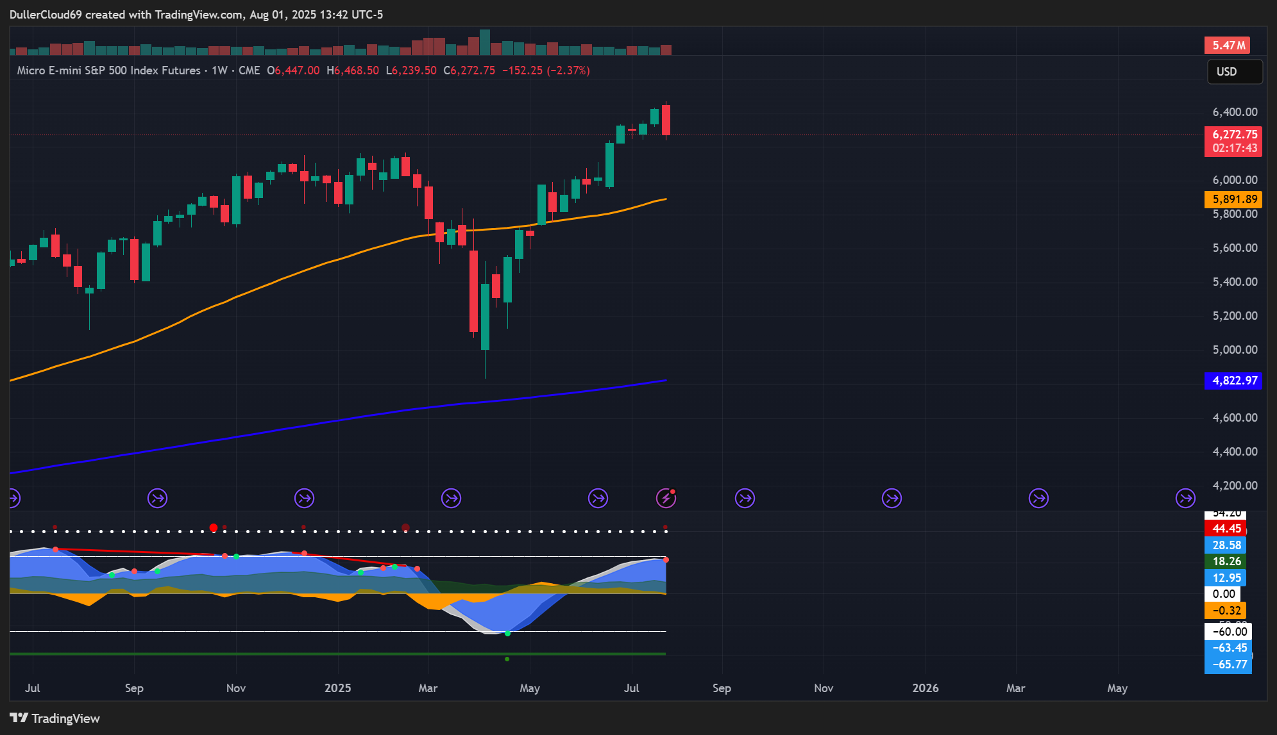The image size is (1277, 735).
Task: Click the orange moving average label 5,891.89
Action: (1234, 199)
